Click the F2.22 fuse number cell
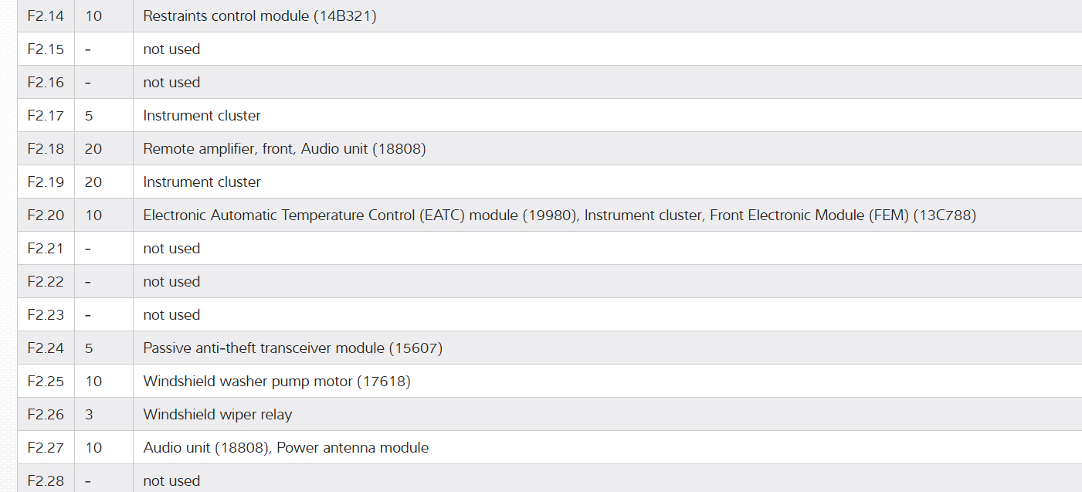This screenshot has width=1082, height=492. 46,281
